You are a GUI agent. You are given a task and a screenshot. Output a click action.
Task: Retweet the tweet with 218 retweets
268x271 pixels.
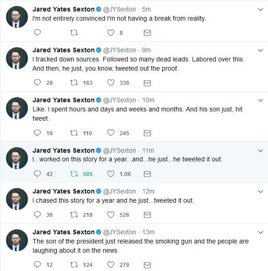pos(74,215)
